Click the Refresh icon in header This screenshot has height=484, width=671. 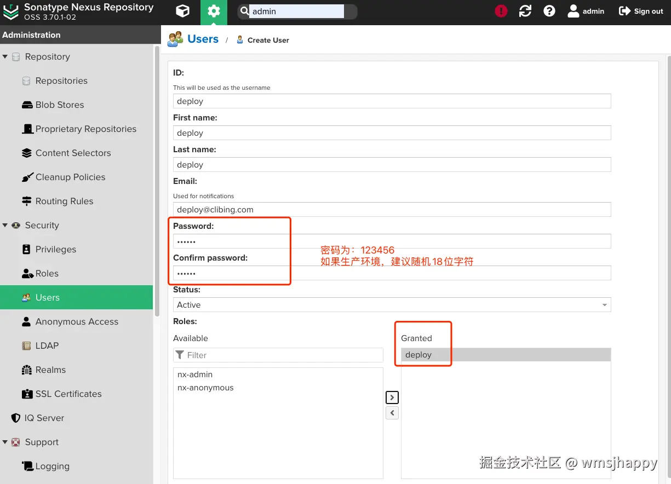click(x=525, y=11)
